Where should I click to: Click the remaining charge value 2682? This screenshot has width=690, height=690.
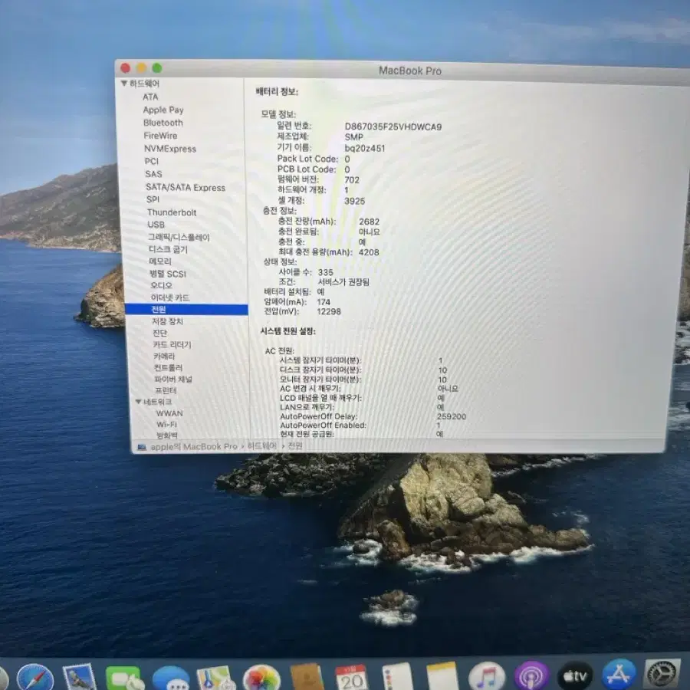[x=370, y=222]
